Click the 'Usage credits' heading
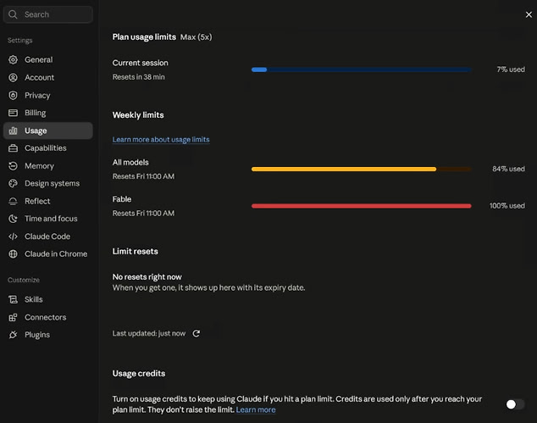 pyautogui.click(x=139, y=374)
